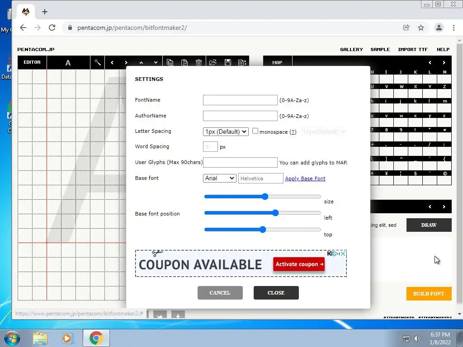
Task: Open Chrome three-dot menu
Action: (454, 28)
